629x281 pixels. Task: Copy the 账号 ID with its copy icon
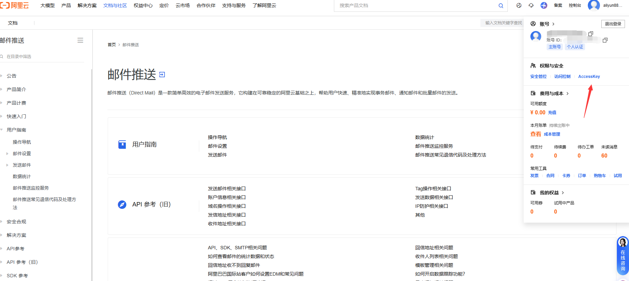tap(605, 40)
